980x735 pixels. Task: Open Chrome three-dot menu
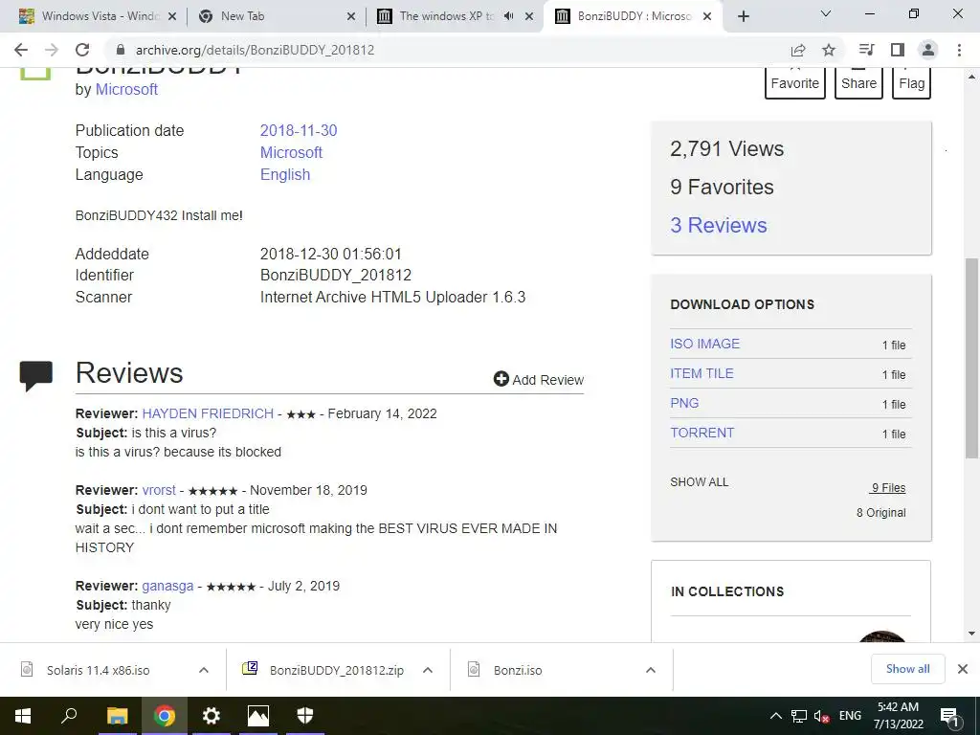[x=959, y=50]
